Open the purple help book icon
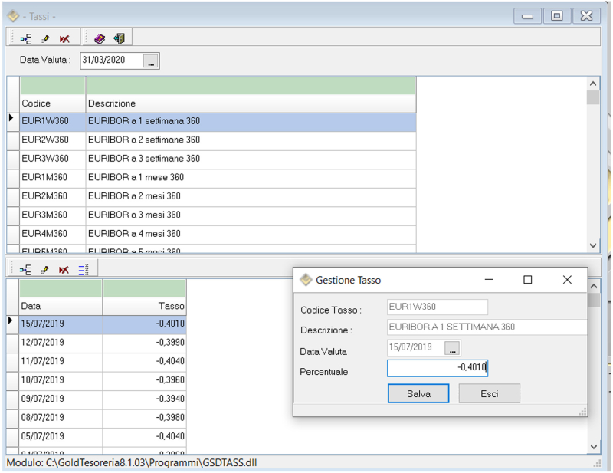 (100, 38)
